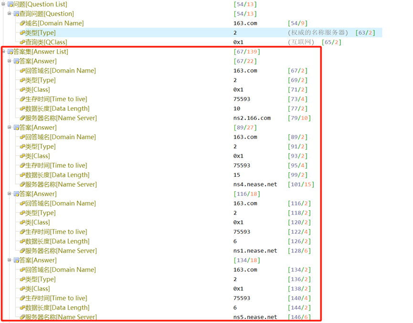The image size is (413, 323).
Task: Collapse the Answer node with offset 67/22
Action: click(9, 61)
